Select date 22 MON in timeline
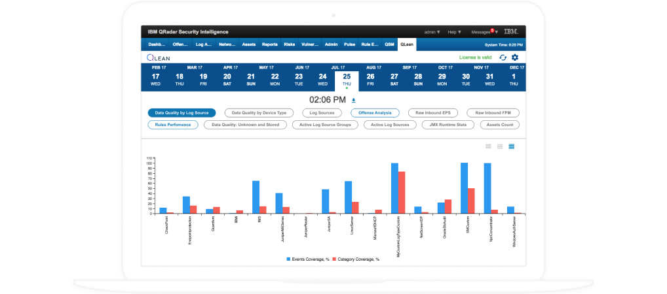The width and height of the screenshot is (667, 294). (275, 79)
